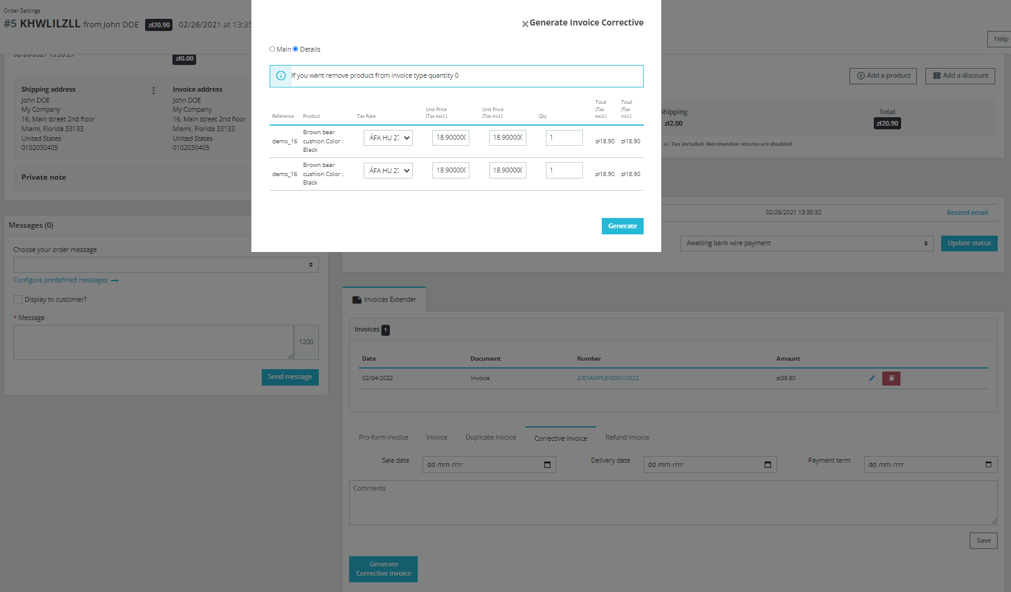Click Add a product button
The image size is (1011, 592).
coord(883,76)
